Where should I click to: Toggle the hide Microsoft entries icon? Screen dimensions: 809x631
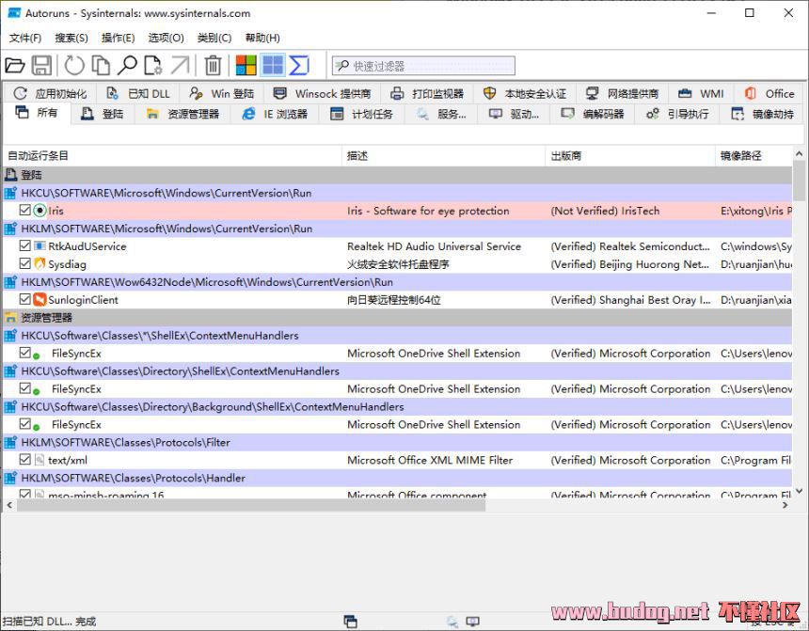[x=246, y=65]
